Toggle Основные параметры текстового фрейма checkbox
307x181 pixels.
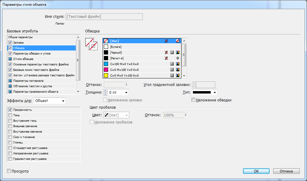point(10,64)
